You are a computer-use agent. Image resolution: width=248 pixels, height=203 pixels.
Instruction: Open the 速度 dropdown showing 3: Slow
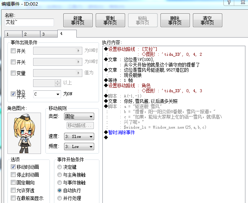click(x=79, y=136)
